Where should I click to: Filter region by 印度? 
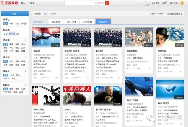[x=23, y=65]
